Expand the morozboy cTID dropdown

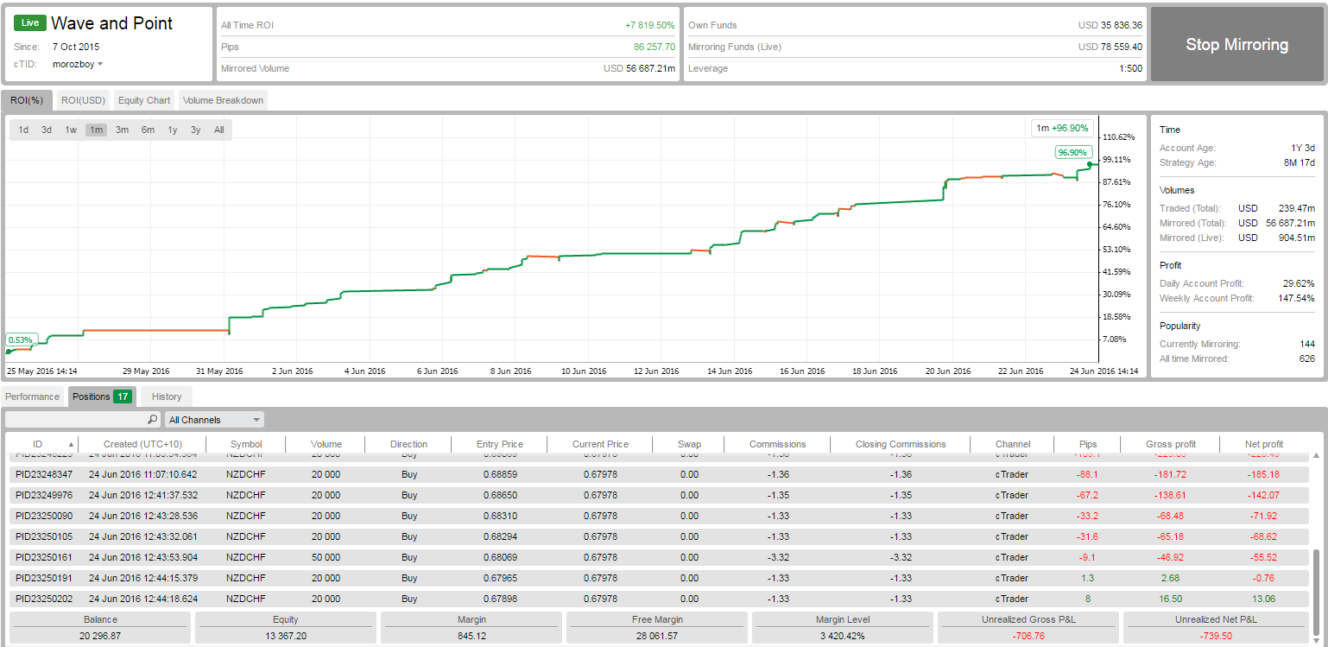[x=99, y=64]
